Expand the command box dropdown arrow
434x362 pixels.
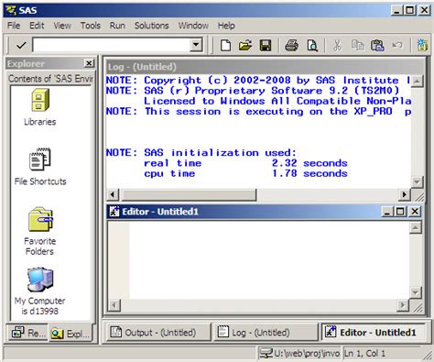196,46
